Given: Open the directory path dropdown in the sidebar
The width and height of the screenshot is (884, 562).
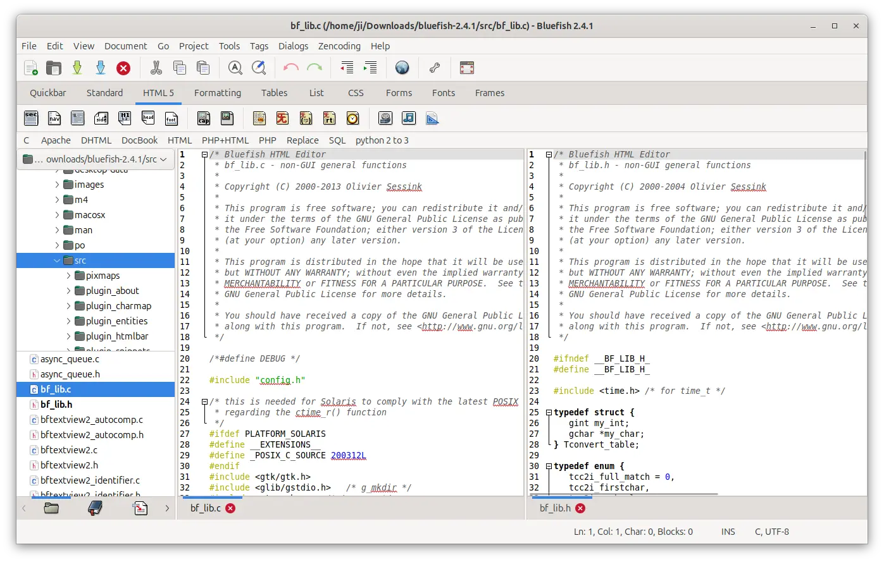Looking at the screenshot, I should [96, 159].
